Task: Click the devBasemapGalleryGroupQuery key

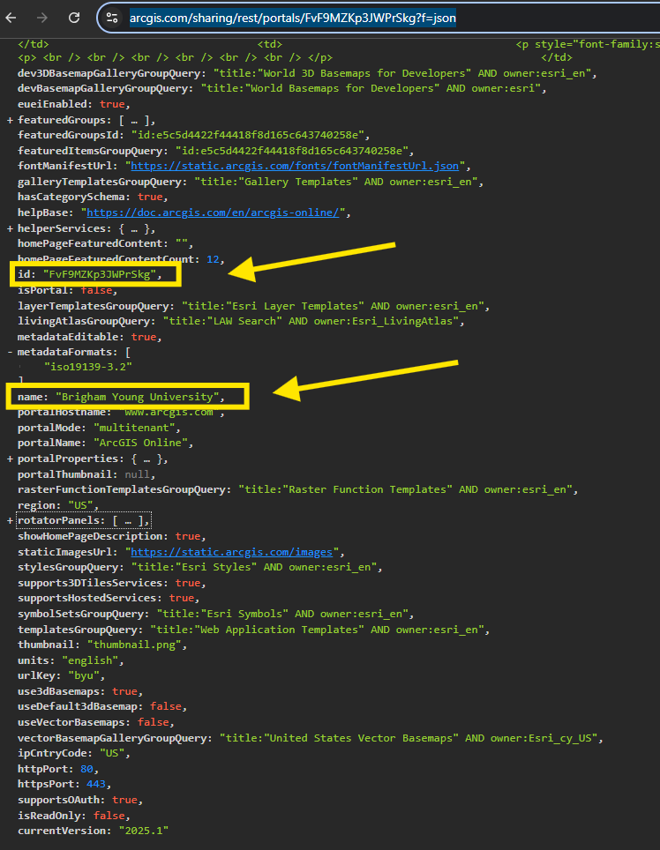Action: (102, 88)
